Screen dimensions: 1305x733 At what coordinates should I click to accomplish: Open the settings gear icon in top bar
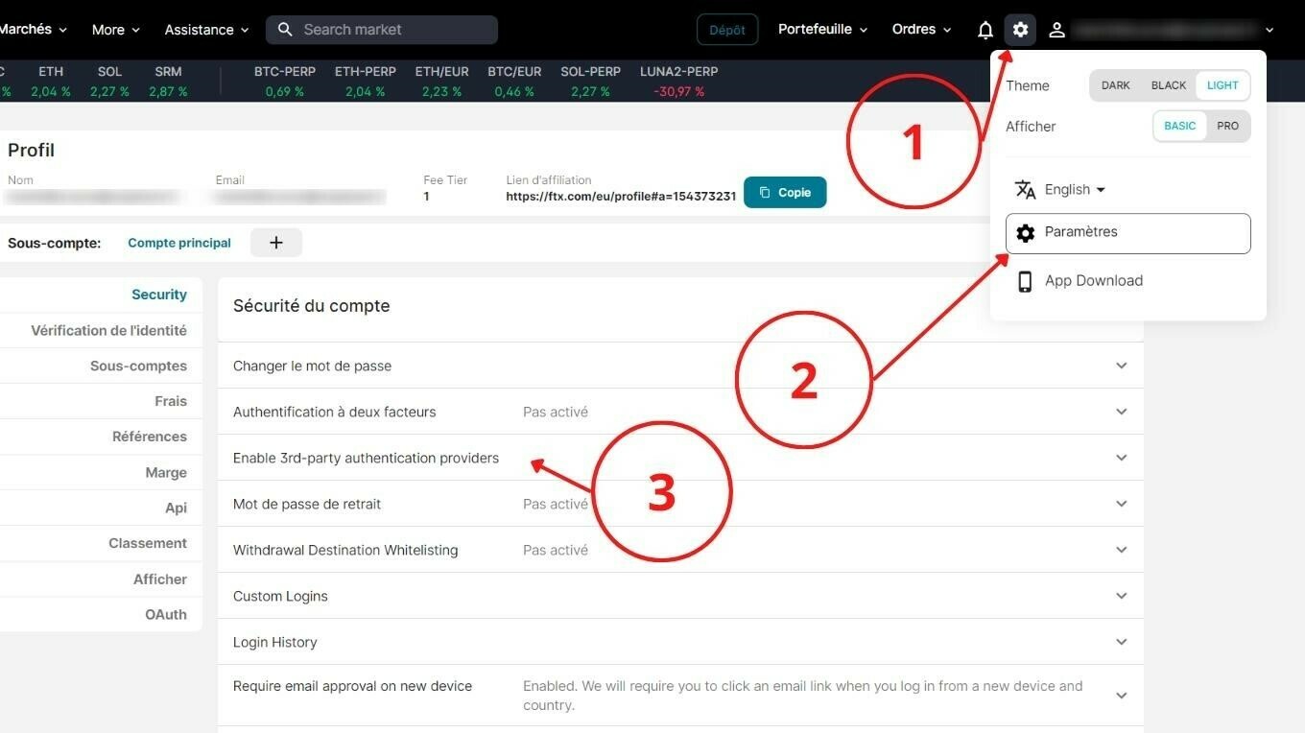click(x=1020, y=30)
